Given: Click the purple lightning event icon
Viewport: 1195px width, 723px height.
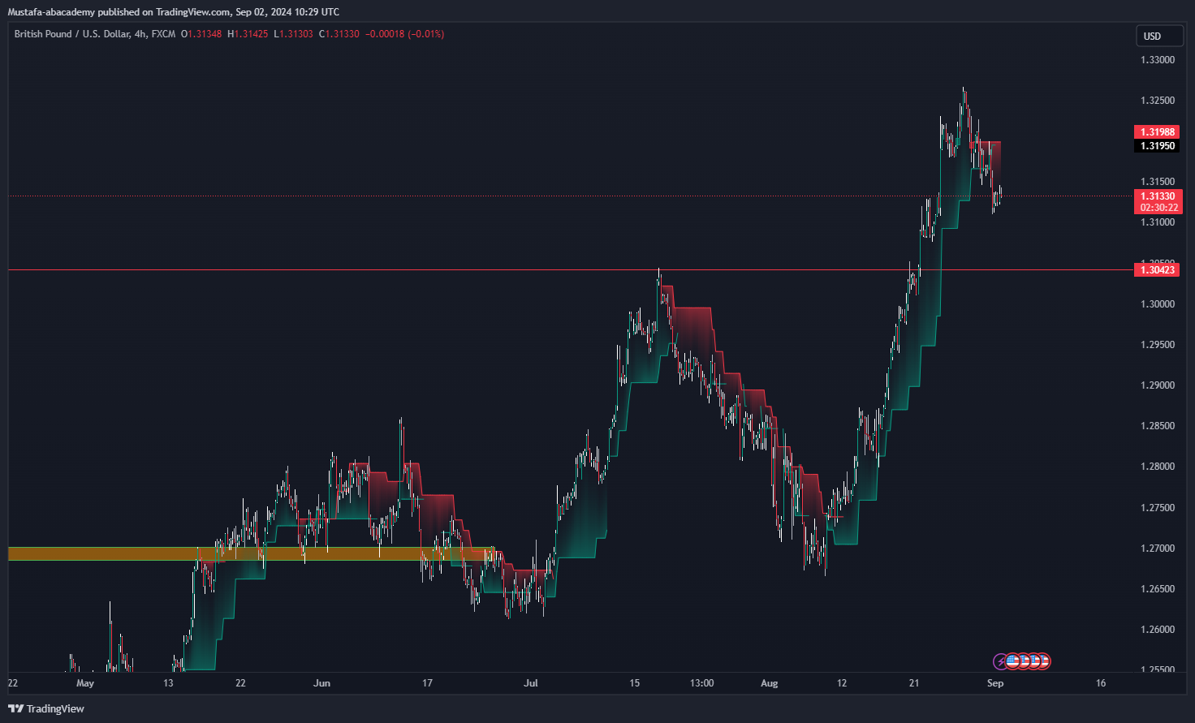Looking at the screenshot, I should (1001, 661).
